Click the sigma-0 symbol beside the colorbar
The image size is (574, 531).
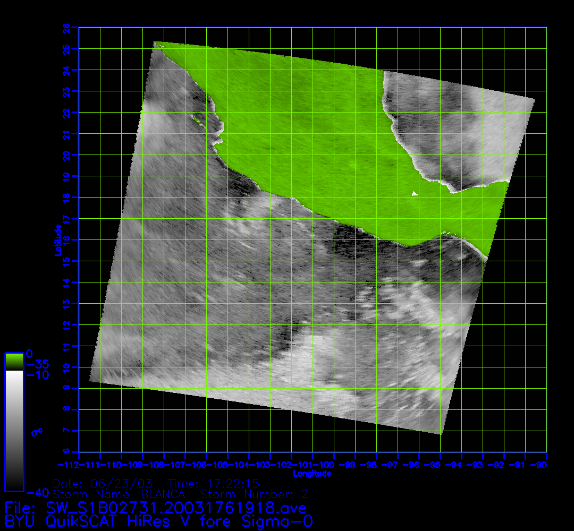(36, 432)
